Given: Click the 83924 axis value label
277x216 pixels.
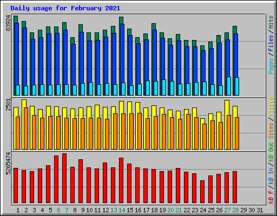Looking at the screenshot, I should click(x=8, y=23).
